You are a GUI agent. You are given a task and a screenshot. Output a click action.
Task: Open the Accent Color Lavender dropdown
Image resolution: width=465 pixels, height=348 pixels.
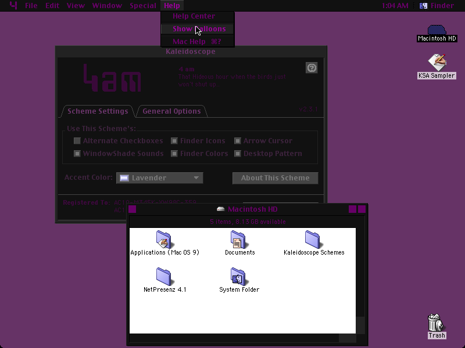click(159, 178)
